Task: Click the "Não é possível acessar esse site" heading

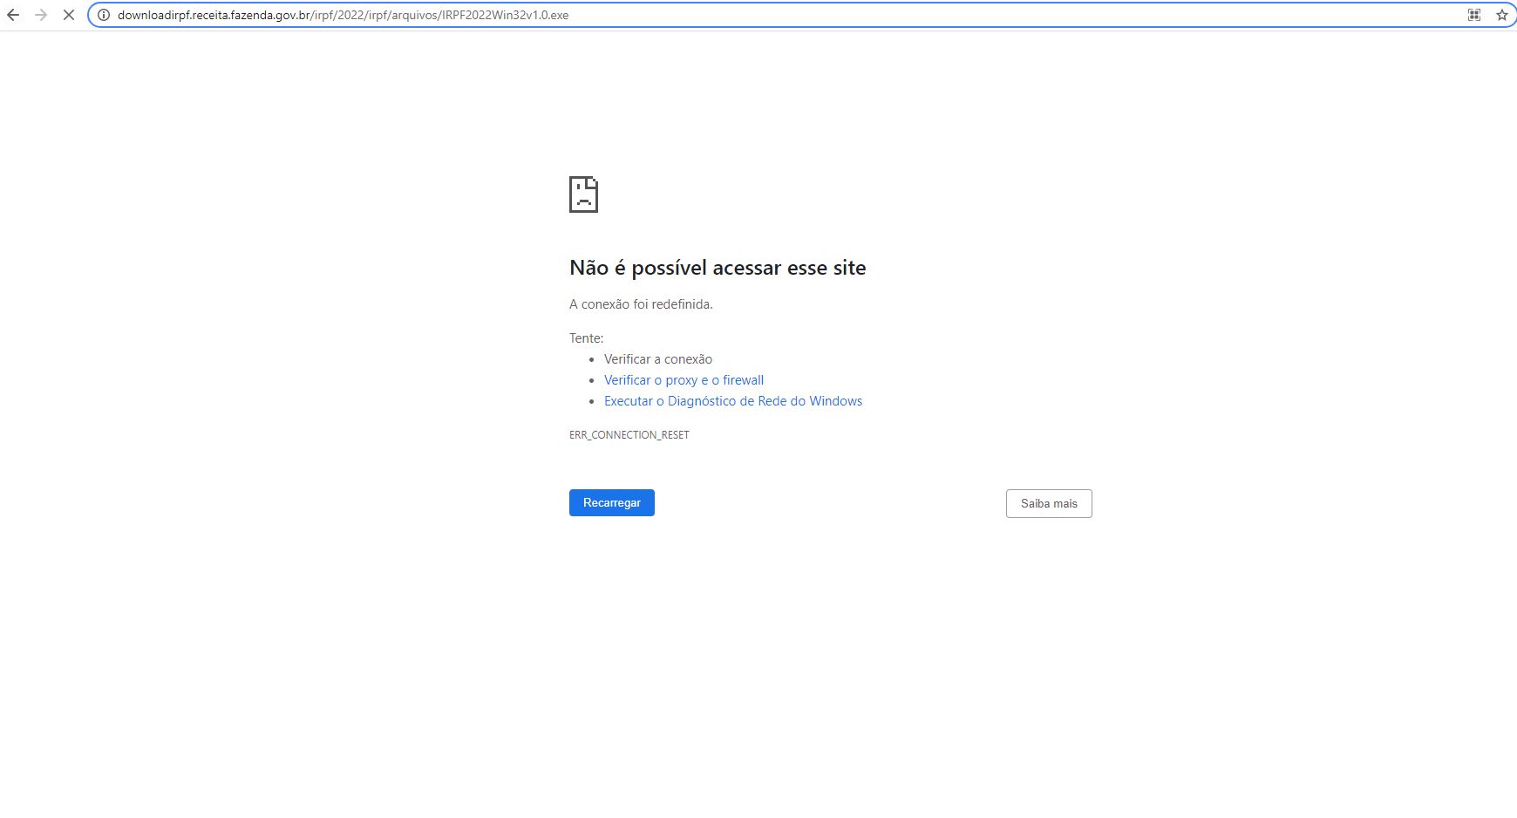Action: [717, 268]
